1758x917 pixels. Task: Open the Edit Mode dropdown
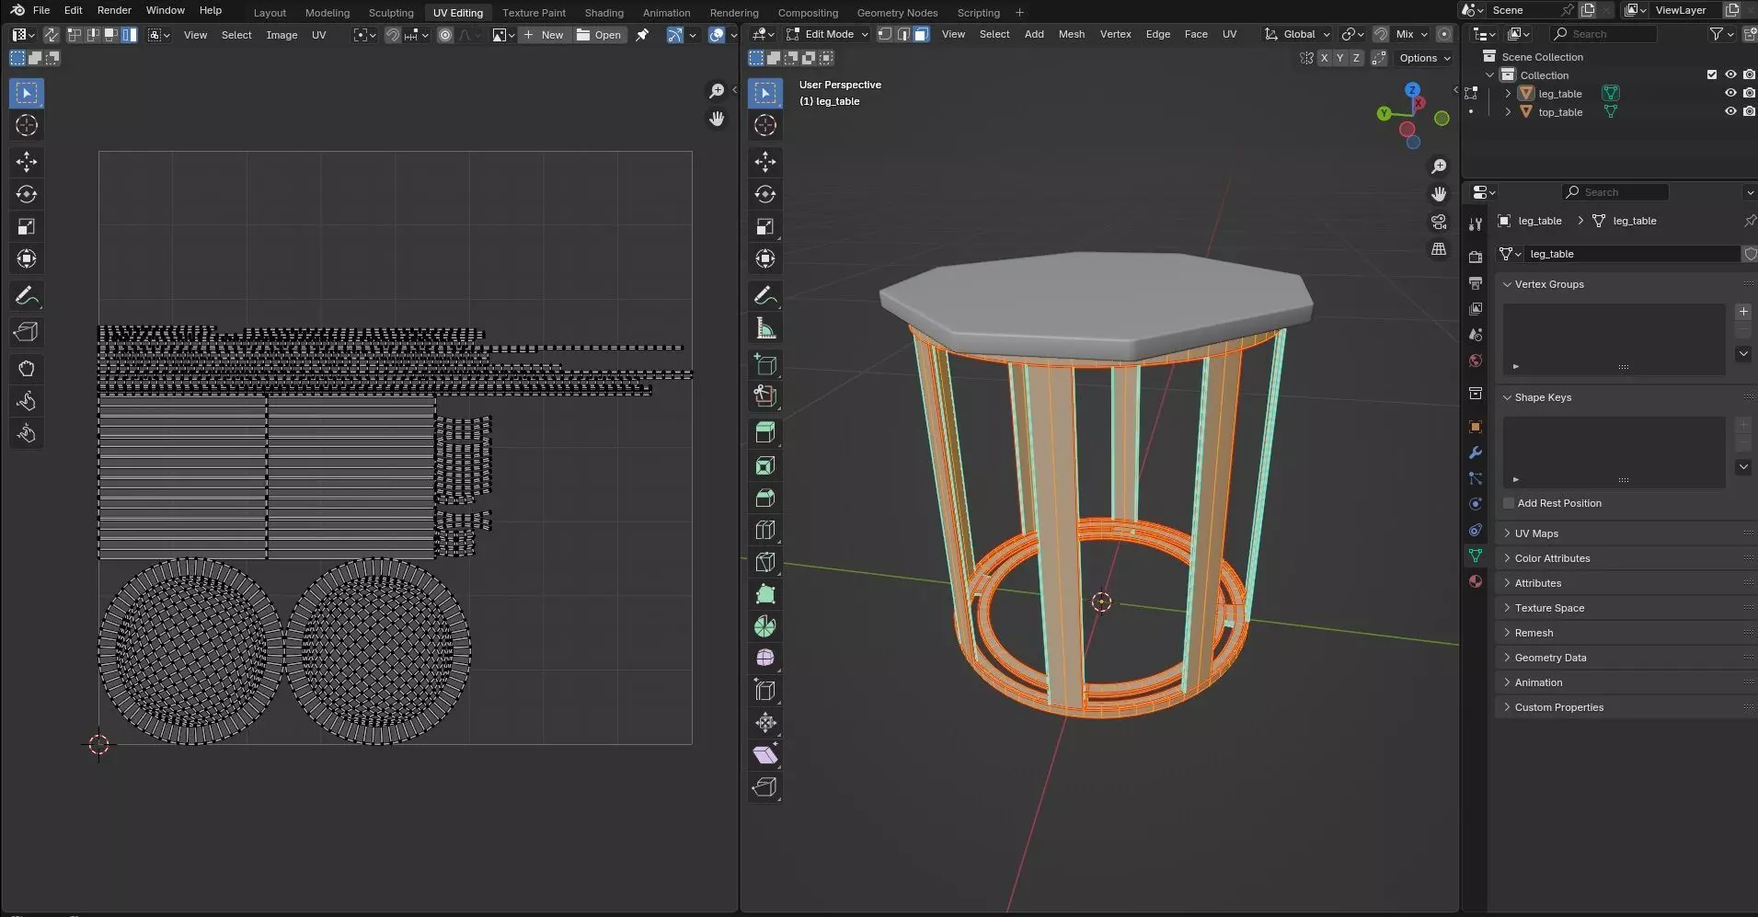(827, 34)
